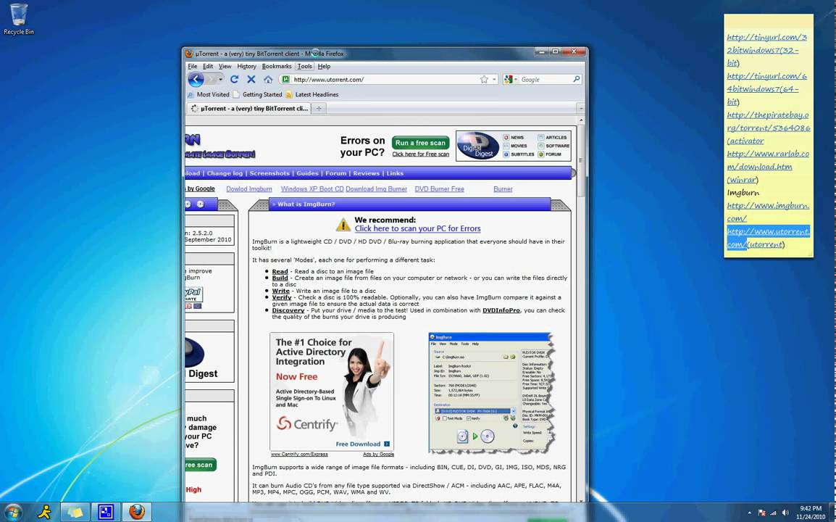Click the DVDInfoPro link in Discovery item

(x=501, y=310)
